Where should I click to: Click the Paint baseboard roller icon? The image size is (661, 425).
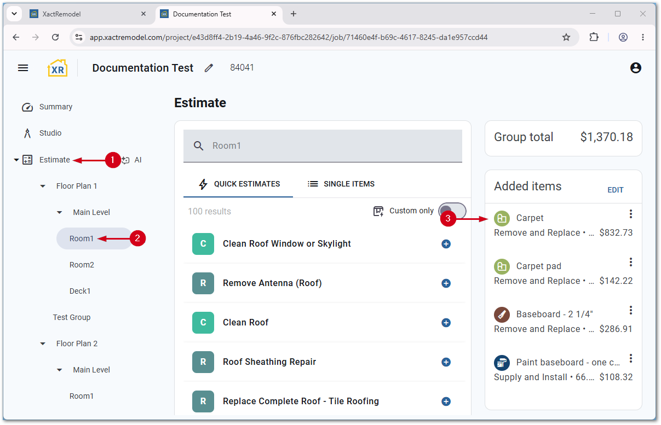(502, 363)
